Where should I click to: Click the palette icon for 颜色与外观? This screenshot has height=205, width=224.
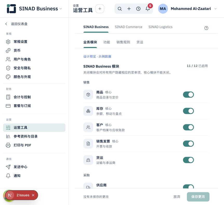(8, 77)
